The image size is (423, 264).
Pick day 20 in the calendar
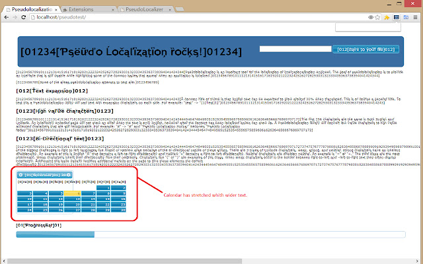point(72,205)
